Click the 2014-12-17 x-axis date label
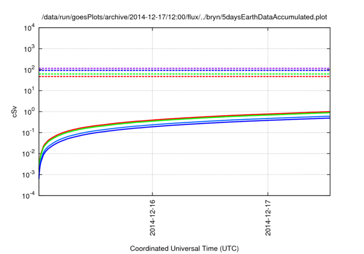This screenshot has height=254, width=364. click(268, 218)
